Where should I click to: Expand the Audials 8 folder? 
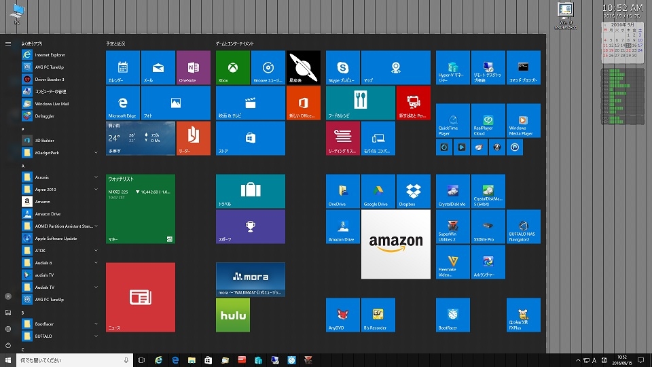96,262
